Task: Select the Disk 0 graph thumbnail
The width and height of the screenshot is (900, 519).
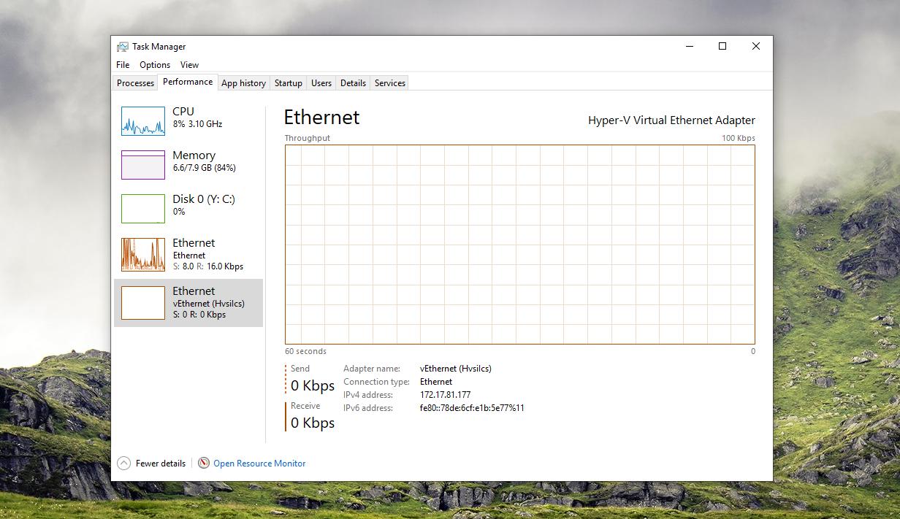Action: click(x=143, y=209)
